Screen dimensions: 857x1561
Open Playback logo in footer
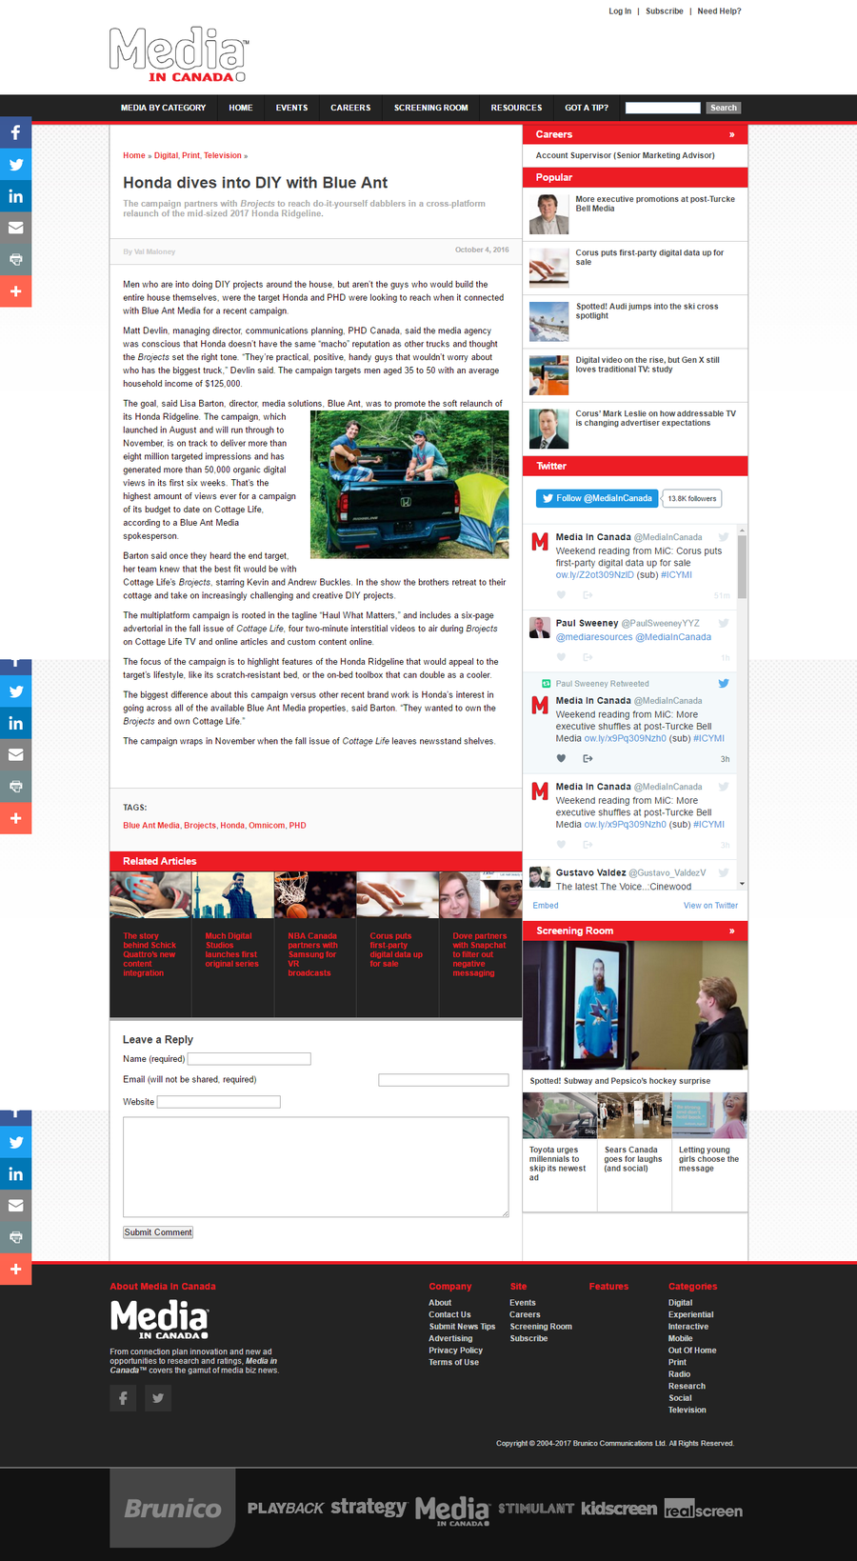286,1509
